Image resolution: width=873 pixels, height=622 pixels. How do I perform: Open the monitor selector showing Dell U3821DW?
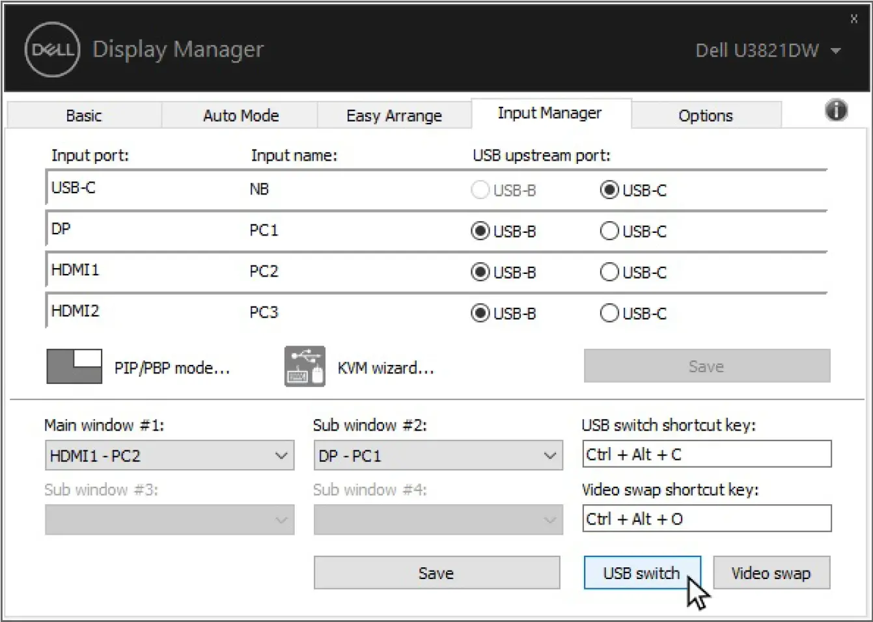768,51
